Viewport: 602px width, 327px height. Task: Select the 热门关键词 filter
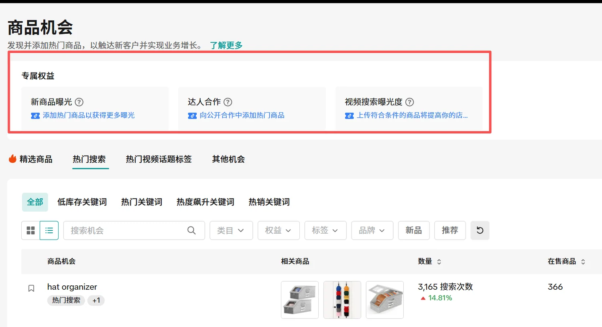[142, 202]
